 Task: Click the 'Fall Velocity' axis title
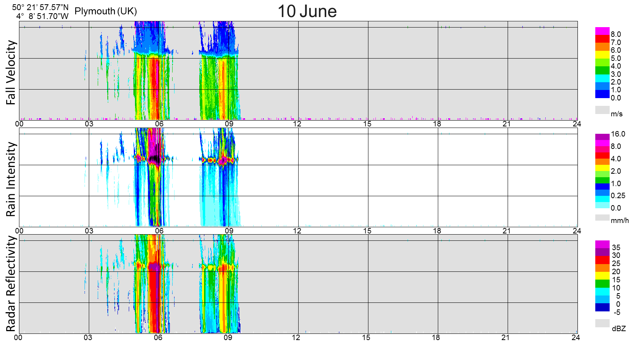pyautogui.click(x=11, y=73)
